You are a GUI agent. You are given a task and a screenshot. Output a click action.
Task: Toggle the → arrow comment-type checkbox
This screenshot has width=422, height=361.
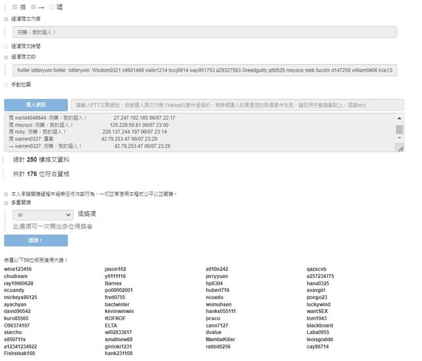(x=34, y=7)
